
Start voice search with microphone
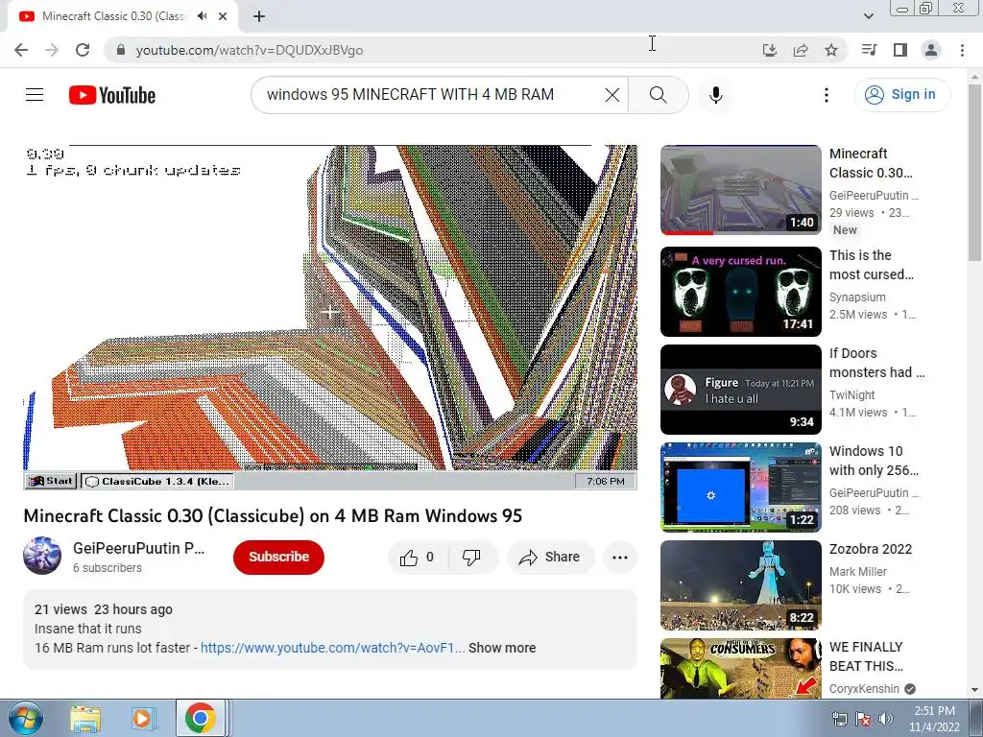pyautogui.click(x=716, y=95)
